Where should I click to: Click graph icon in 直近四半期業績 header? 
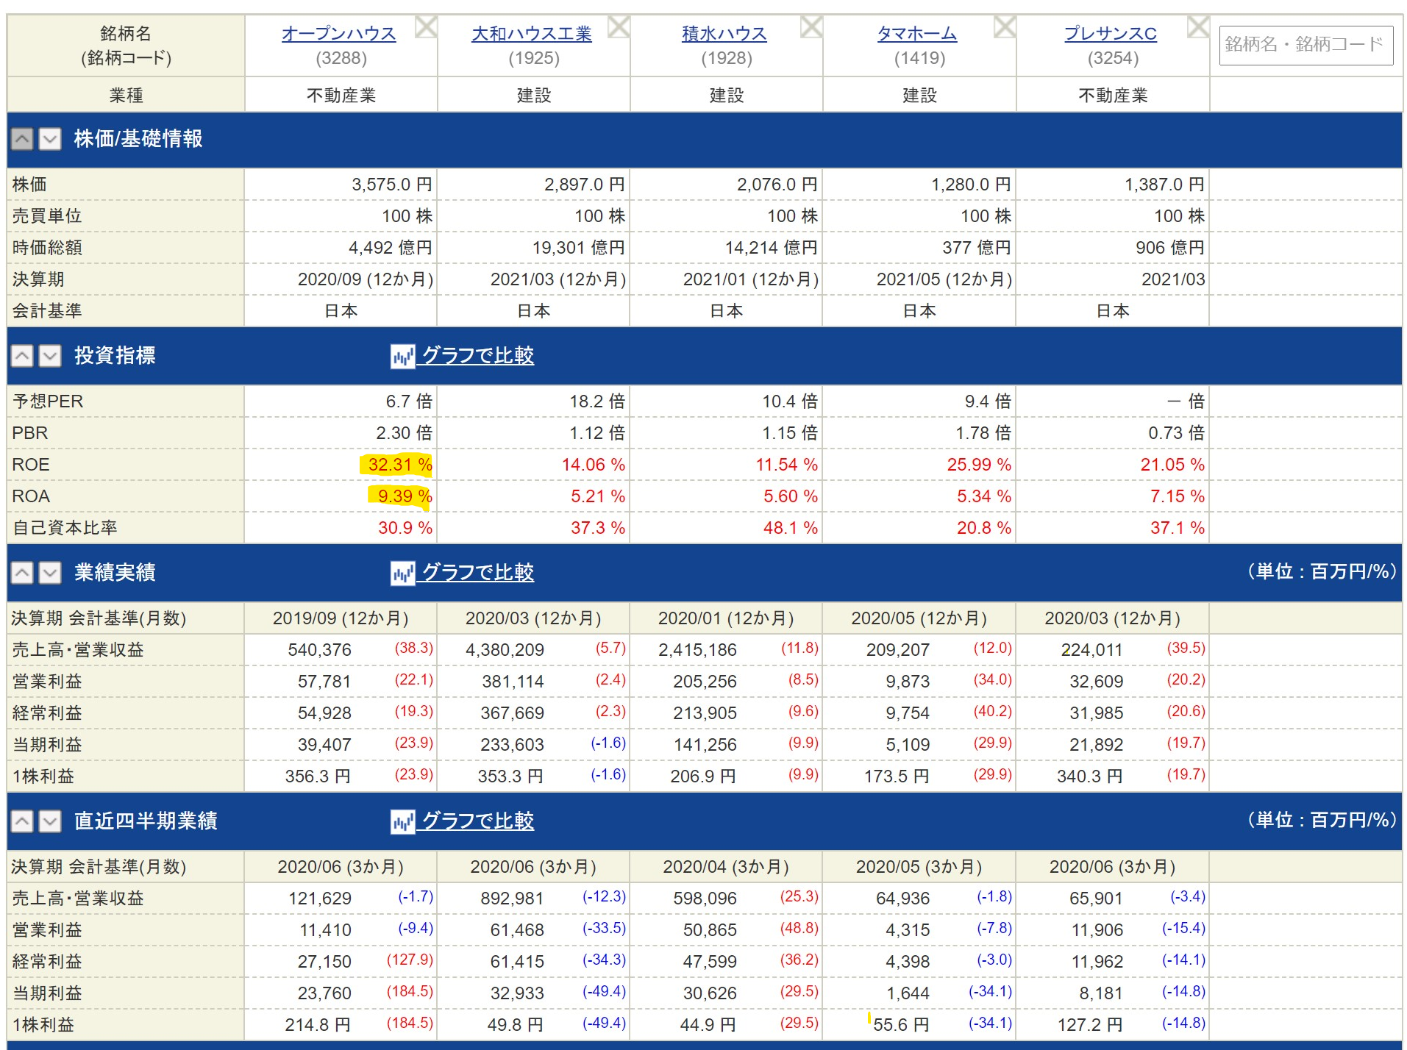(402, 822)
